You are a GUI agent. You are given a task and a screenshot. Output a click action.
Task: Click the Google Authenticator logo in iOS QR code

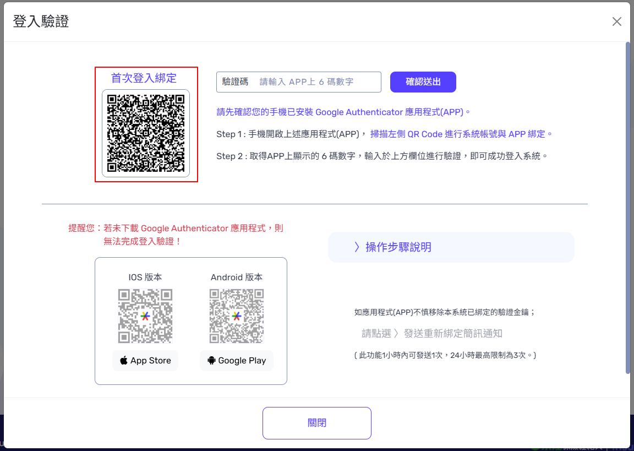click(x=145, y=316)
